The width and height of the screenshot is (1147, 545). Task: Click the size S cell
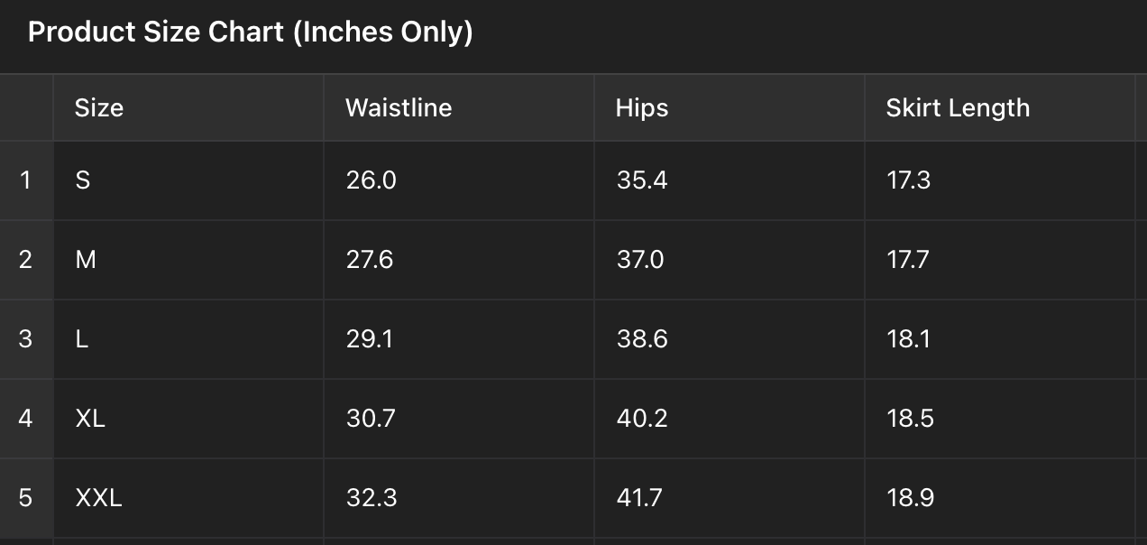coord(83,180)
